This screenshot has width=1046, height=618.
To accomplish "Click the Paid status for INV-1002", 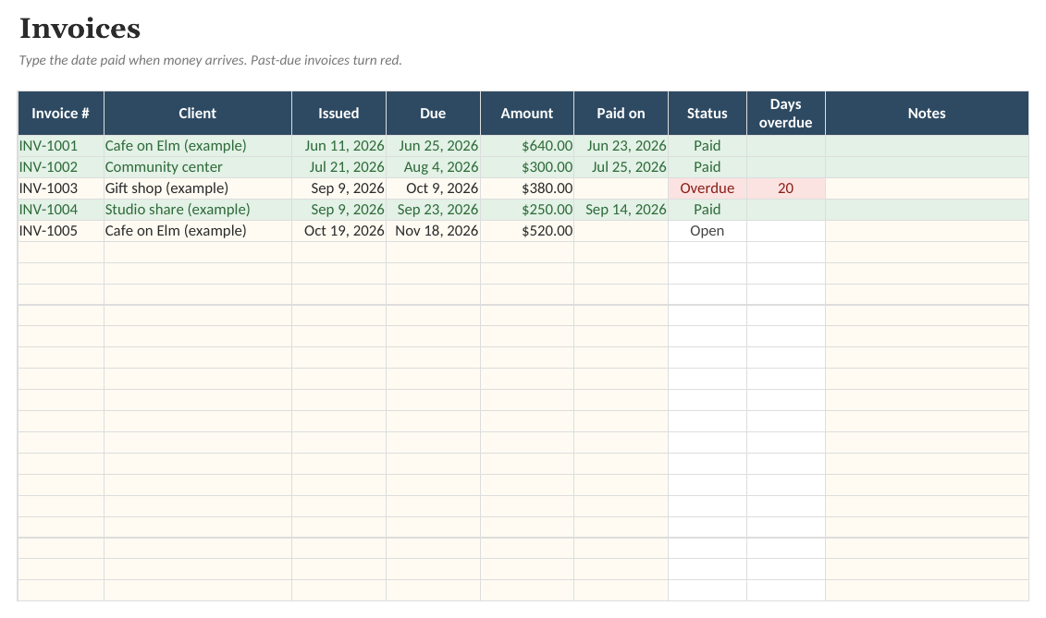I will click(x=708, y=166).
